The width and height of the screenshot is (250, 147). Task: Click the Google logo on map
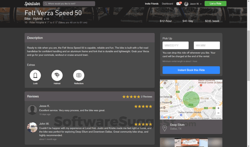pos(166,117)
